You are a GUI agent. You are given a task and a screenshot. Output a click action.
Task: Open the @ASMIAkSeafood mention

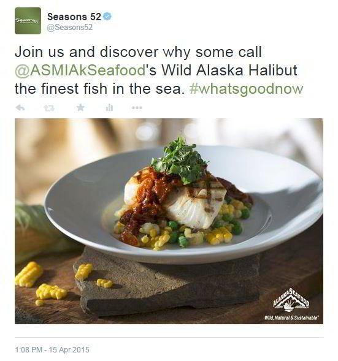[80, 70]
